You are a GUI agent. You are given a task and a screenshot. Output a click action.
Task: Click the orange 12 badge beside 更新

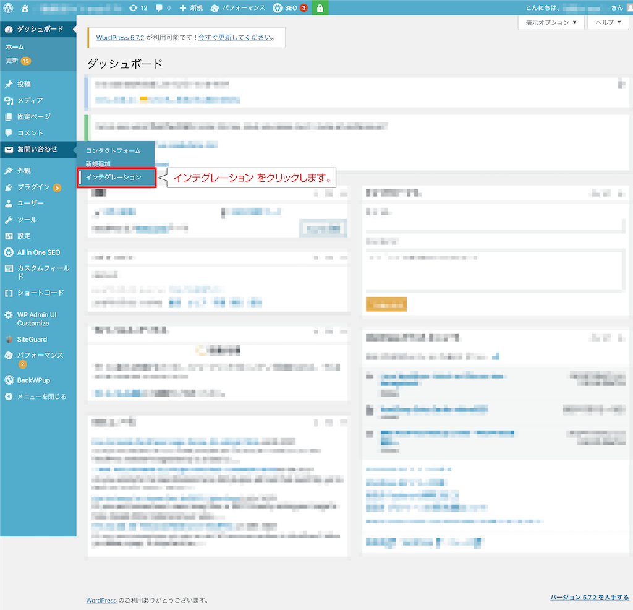pos(26,61)
